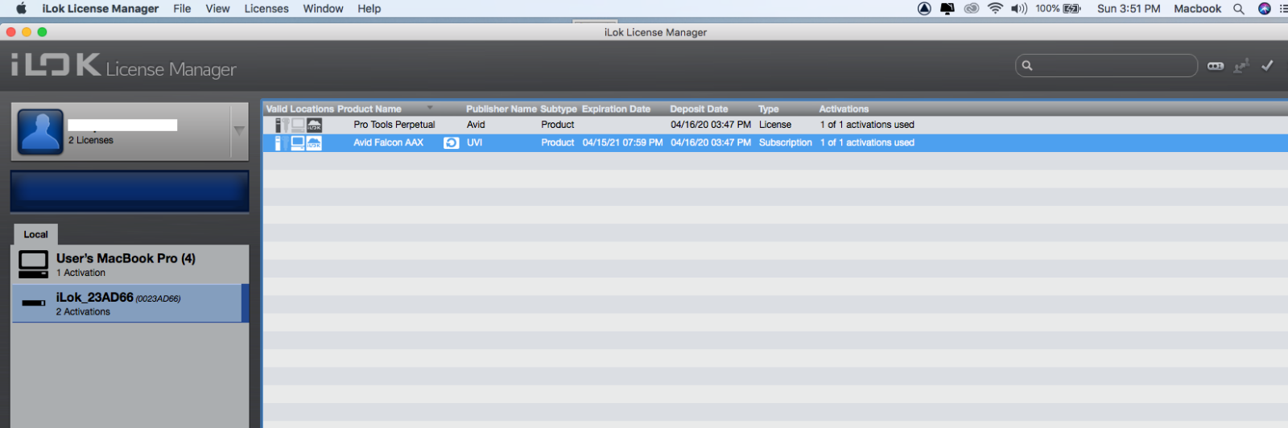Open the Window menu
The width and height of the screenshot is (1288, 428).
point(323,9)
